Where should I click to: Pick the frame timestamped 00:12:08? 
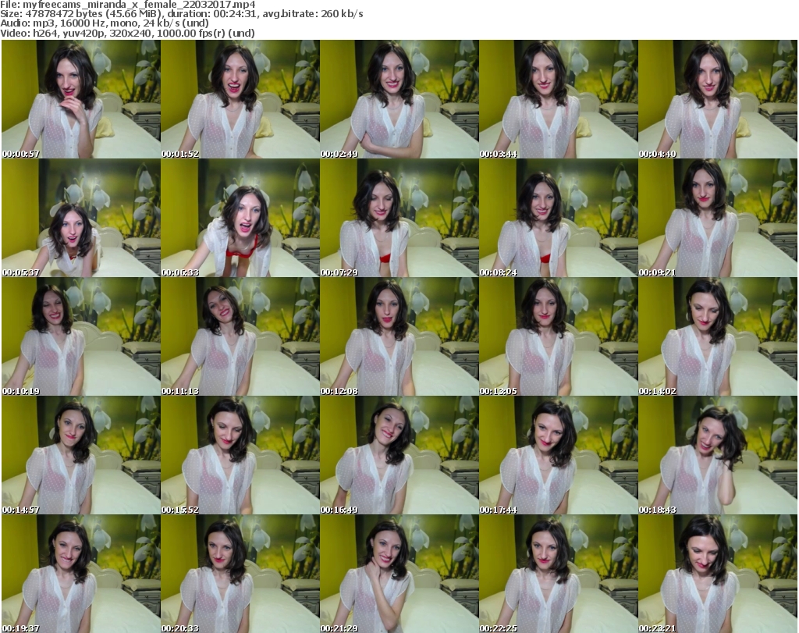[x=399, y=337]
